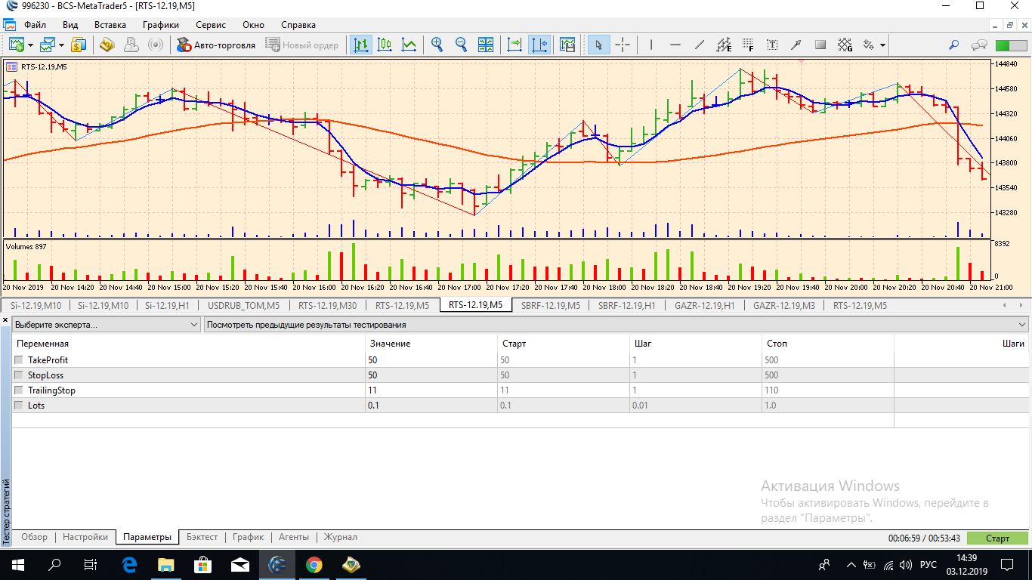
Task: Toggle chart shift icon
Action: click(539, 45)
